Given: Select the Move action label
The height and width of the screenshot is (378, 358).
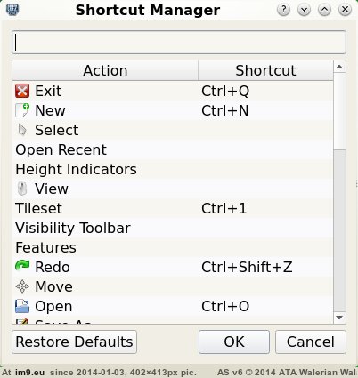Looking at the screenshot, I should click(x=53, y=286).
